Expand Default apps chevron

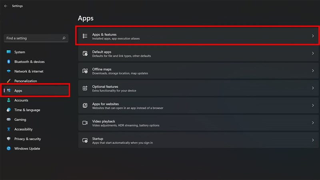(x=313, y=53)
